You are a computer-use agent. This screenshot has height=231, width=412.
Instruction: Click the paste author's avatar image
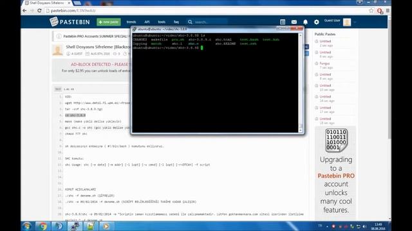57,50
